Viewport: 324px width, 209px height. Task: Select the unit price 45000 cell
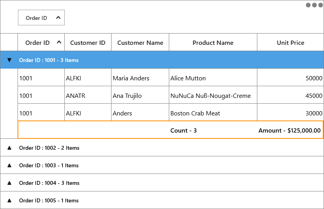290,95
